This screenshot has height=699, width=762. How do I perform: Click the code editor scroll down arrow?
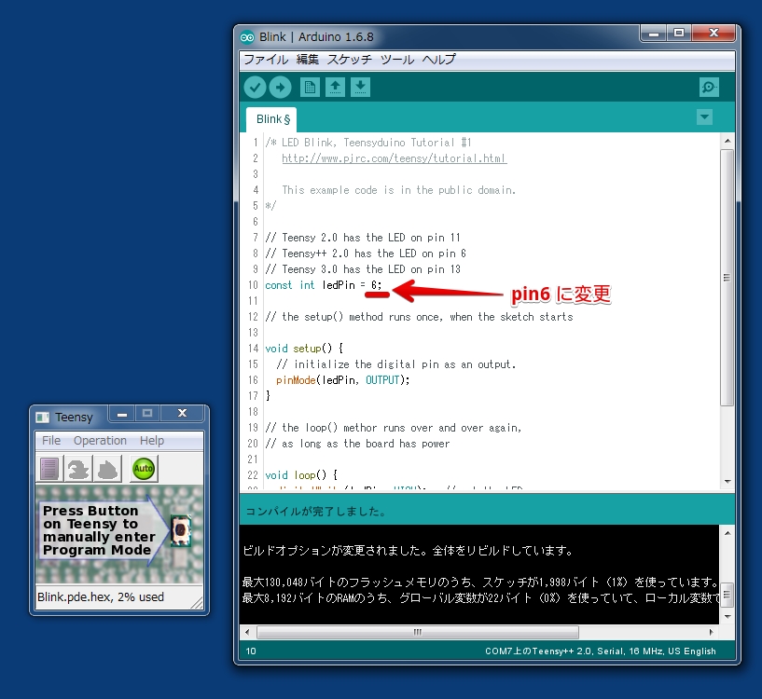727,482
